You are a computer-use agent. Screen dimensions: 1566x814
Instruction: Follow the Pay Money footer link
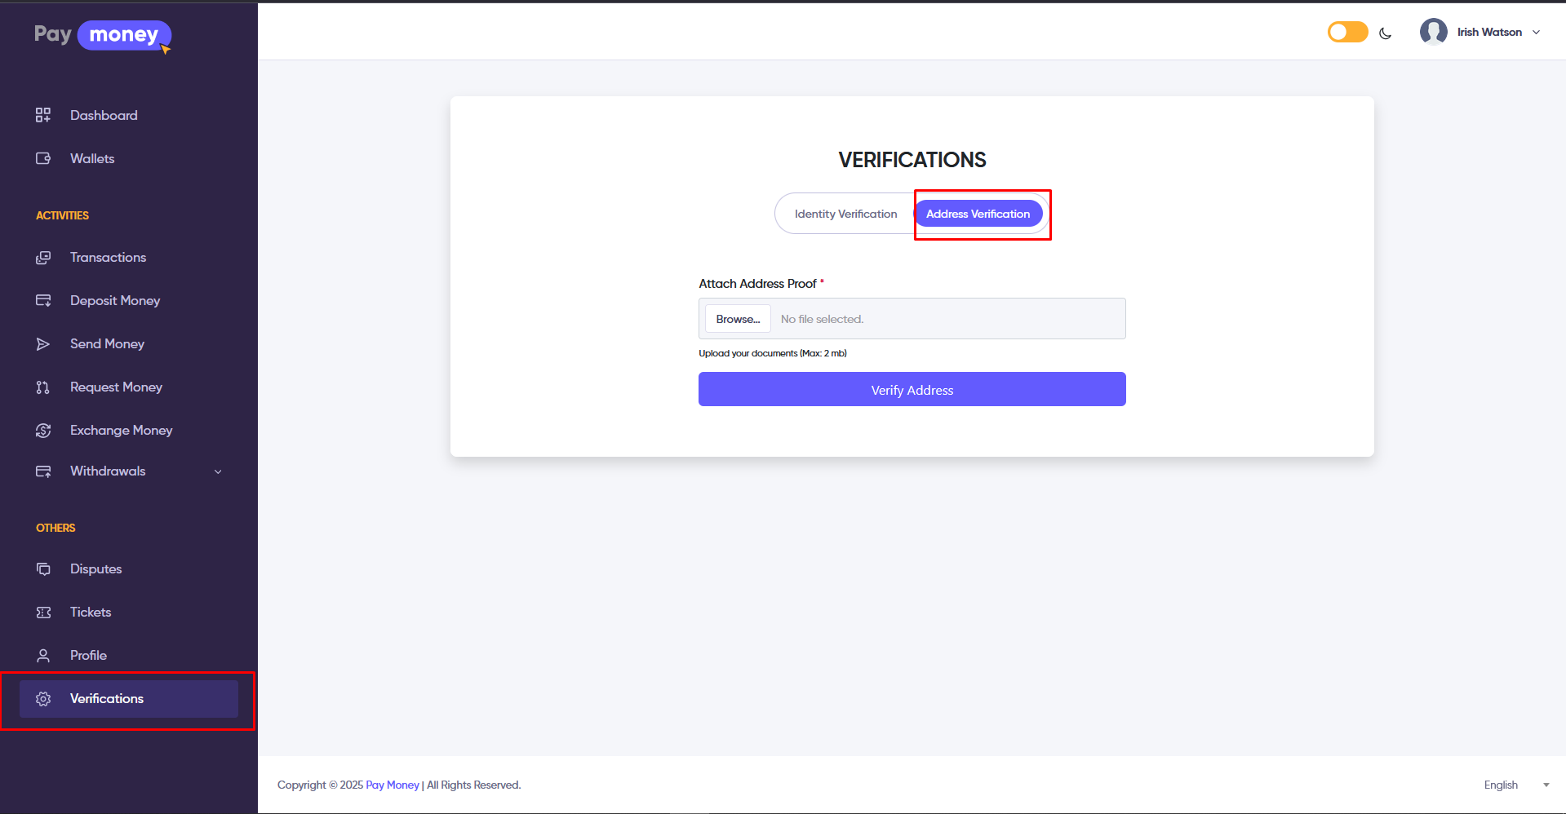click(x=392, y=785)
